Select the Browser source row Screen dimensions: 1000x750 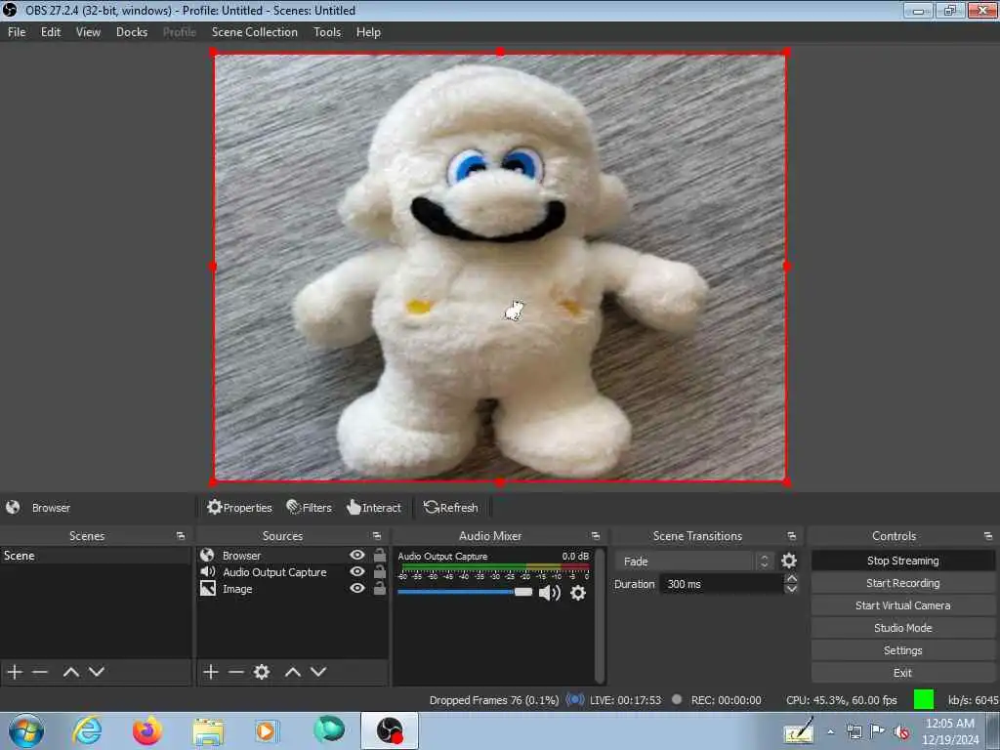(292, 555)
